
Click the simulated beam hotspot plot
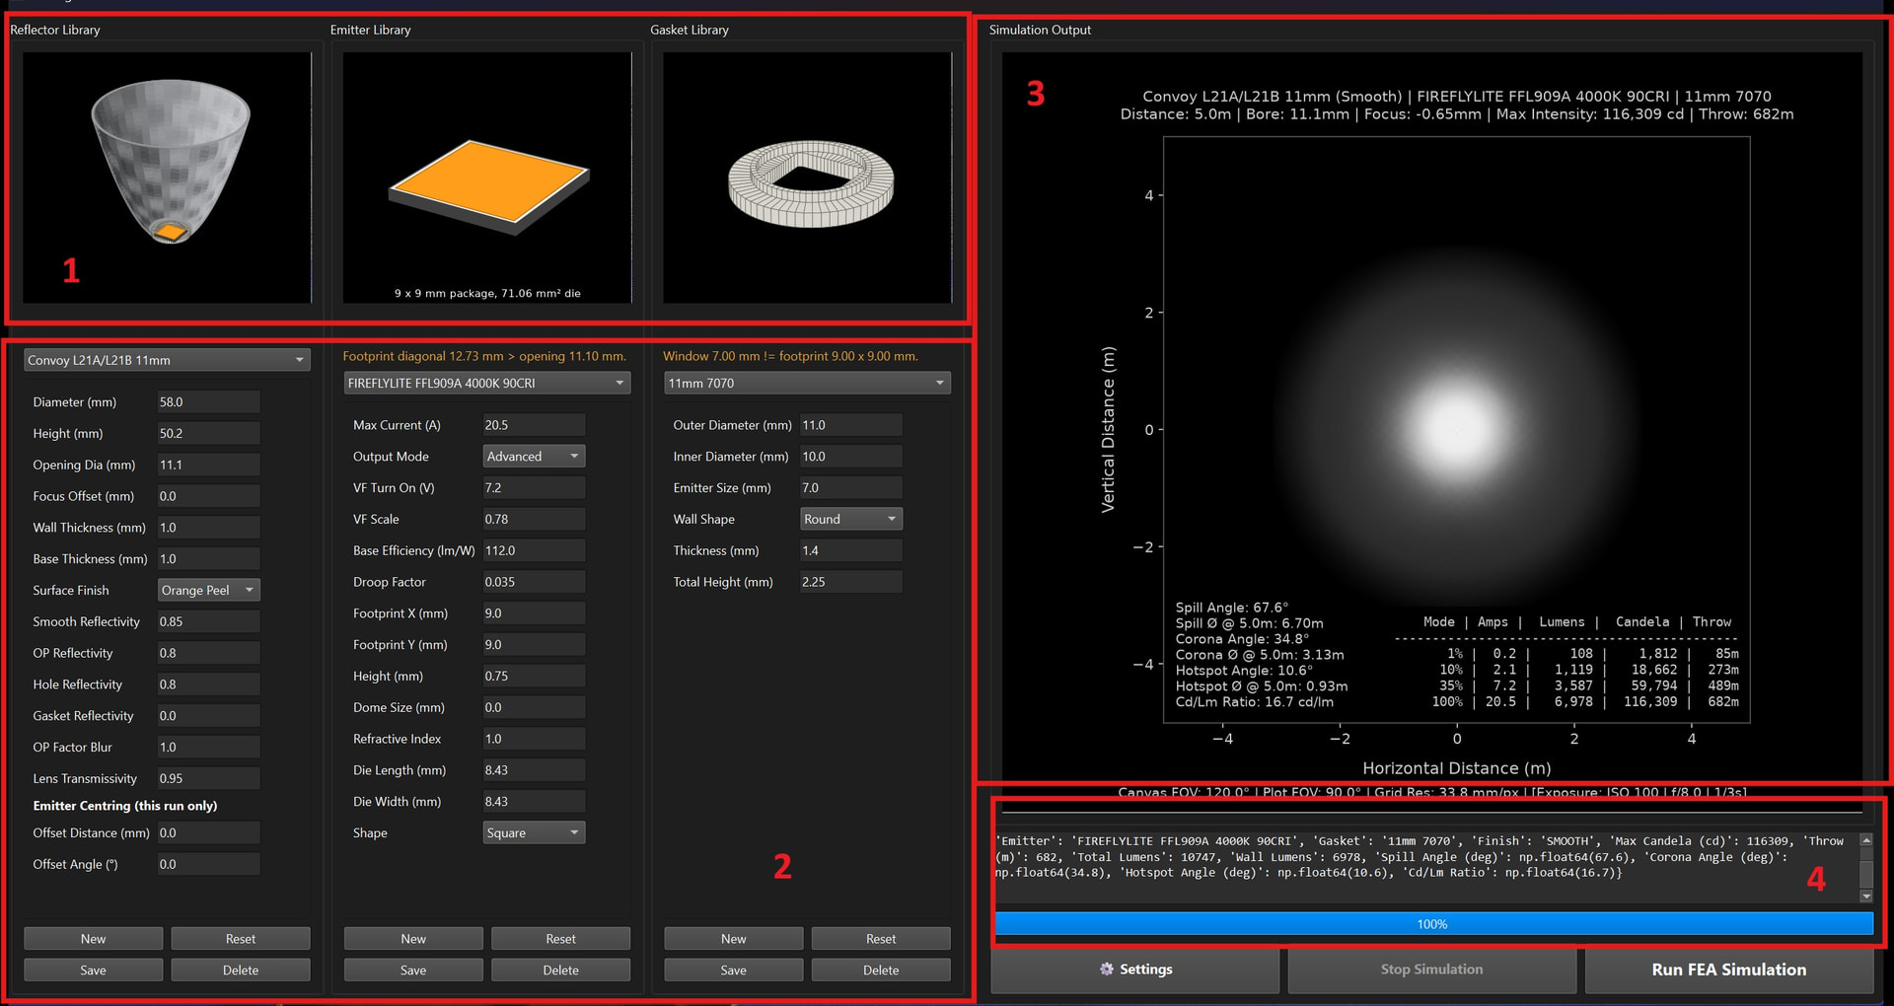(x=1456, y=429)
